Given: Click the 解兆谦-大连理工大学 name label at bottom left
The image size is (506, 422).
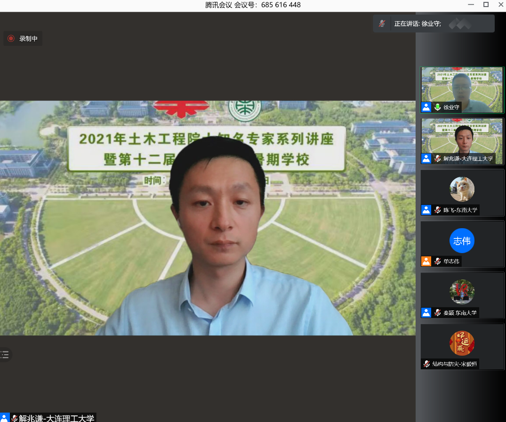Looking at the screenshot, I should [56, 418].
